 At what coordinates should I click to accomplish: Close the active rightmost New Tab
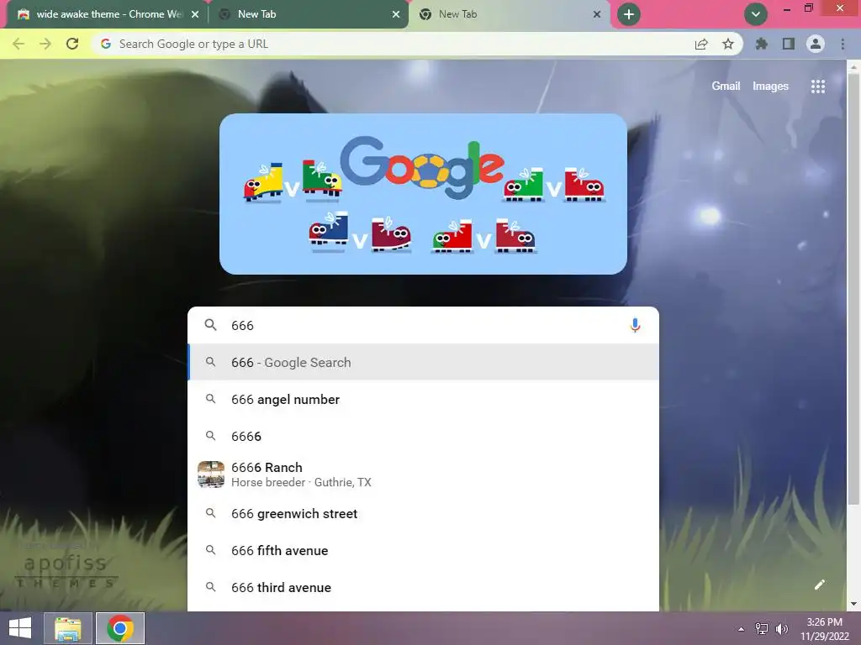[x=597, y=15]
